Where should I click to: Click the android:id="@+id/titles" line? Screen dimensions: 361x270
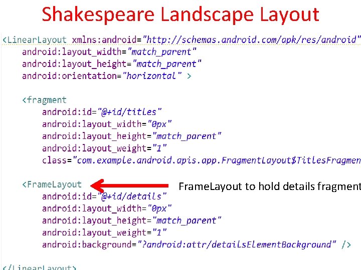coord(102,112)
